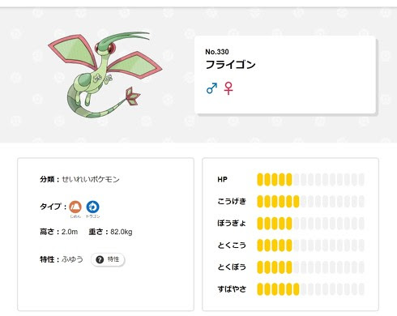Select the orange Ground type icon

(75, 207)
